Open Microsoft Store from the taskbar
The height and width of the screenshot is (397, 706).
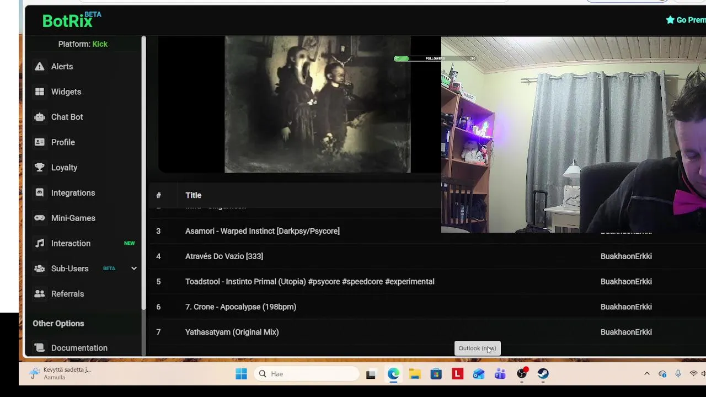tap(436, 374)
